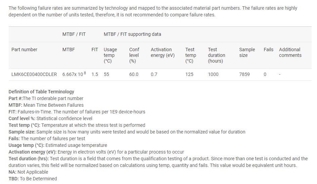Click the Activation energy (eV) column header
This screenshot has width=317, height=184.
click(x=163, y=53)
